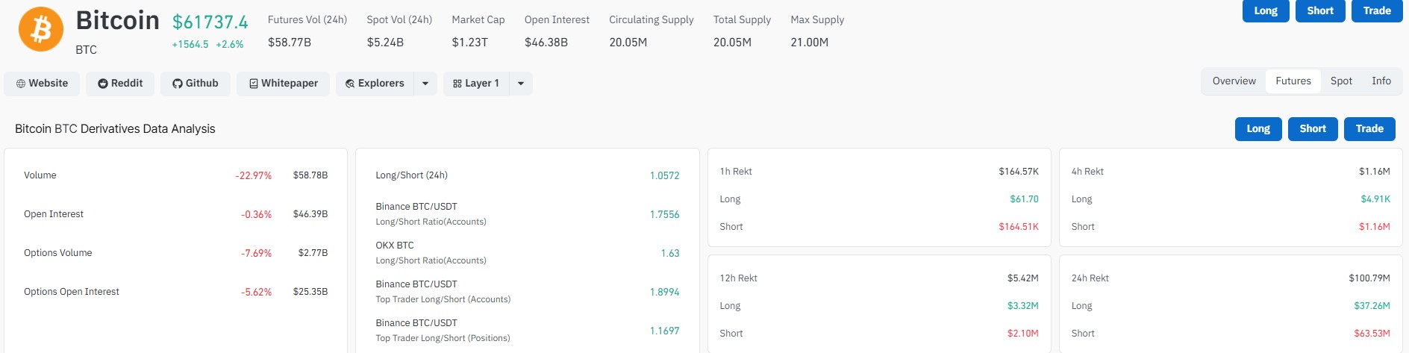This screenshot has height=353, width=1409.
Task: Click Open Interest row value $46.39B
Action: click(310, 214)
